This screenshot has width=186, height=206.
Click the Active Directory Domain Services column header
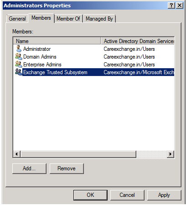point(138,41)
